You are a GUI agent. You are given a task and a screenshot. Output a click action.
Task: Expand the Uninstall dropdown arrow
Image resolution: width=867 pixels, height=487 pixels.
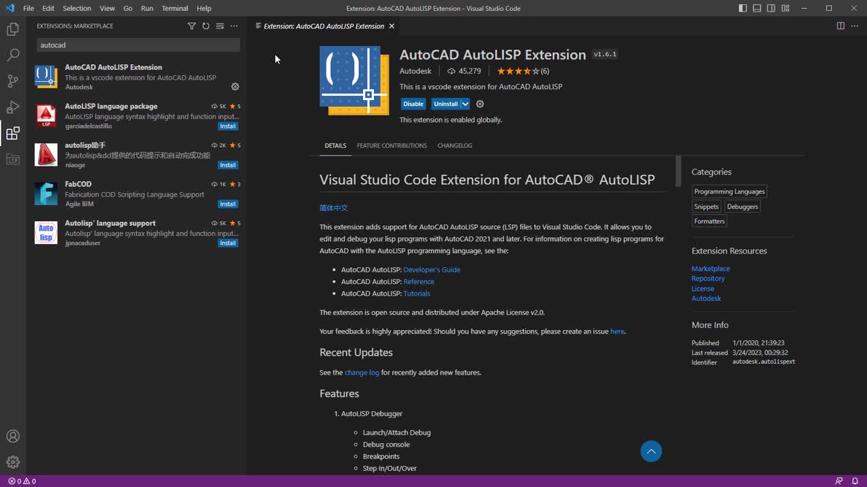point(465,104)
